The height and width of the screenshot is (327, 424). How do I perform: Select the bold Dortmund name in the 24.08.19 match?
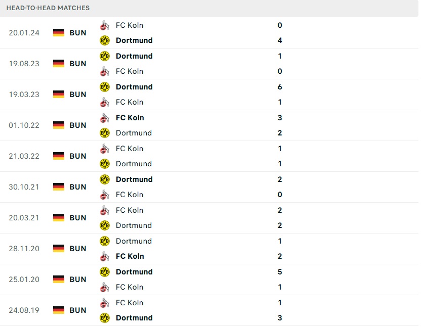[134, 318]
